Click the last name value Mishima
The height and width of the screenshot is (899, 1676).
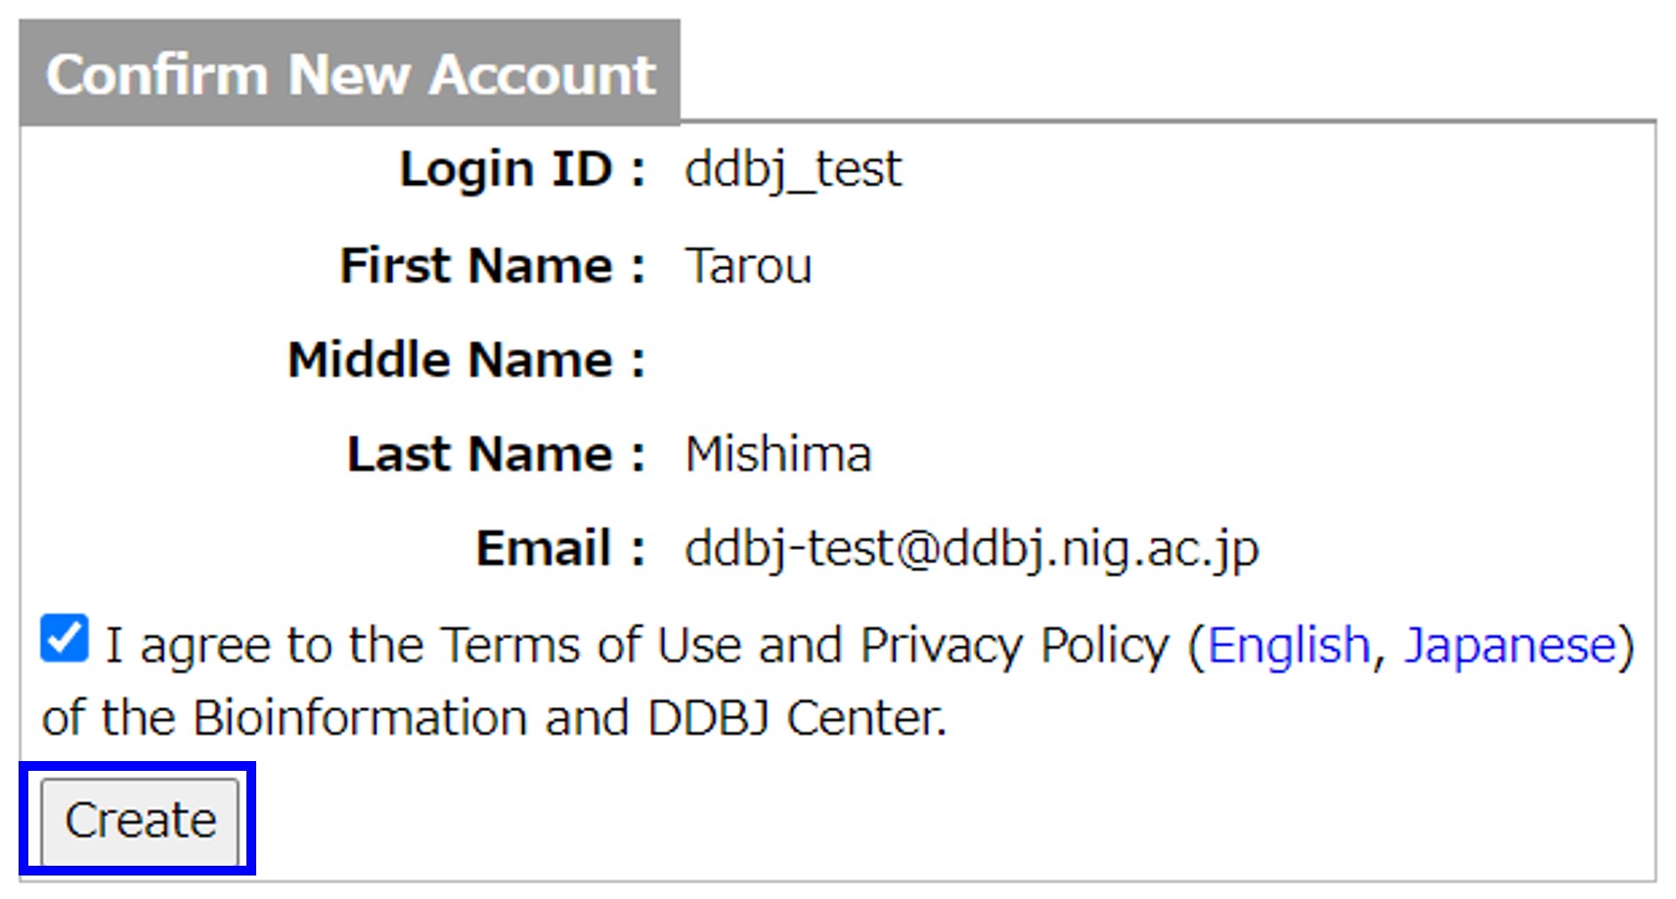(777, 454)
